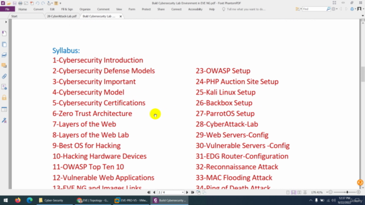The image size is (365, 205).
Task: Open the Fill & Sign tab
Action: click(x=67, y=9)
